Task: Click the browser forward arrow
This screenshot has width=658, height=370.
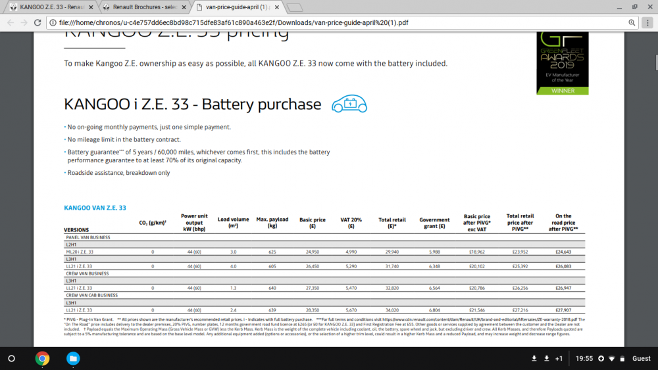Action: [24, 22]
